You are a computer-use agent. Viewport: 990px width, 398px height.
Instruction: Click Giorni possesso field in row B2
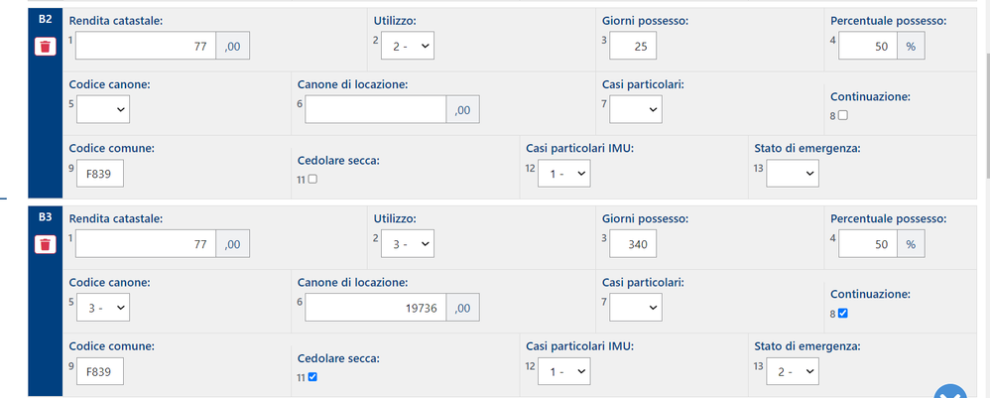coord(634,46)
